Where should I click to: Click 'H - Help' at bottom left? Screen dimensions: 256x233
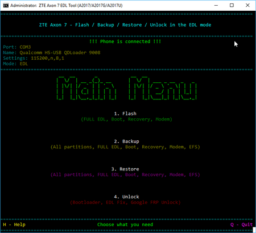[x=14, y=224]
